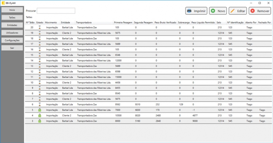Select the row for talão 14
Screen dimensions: 273x143
click(x=136, y=60)
